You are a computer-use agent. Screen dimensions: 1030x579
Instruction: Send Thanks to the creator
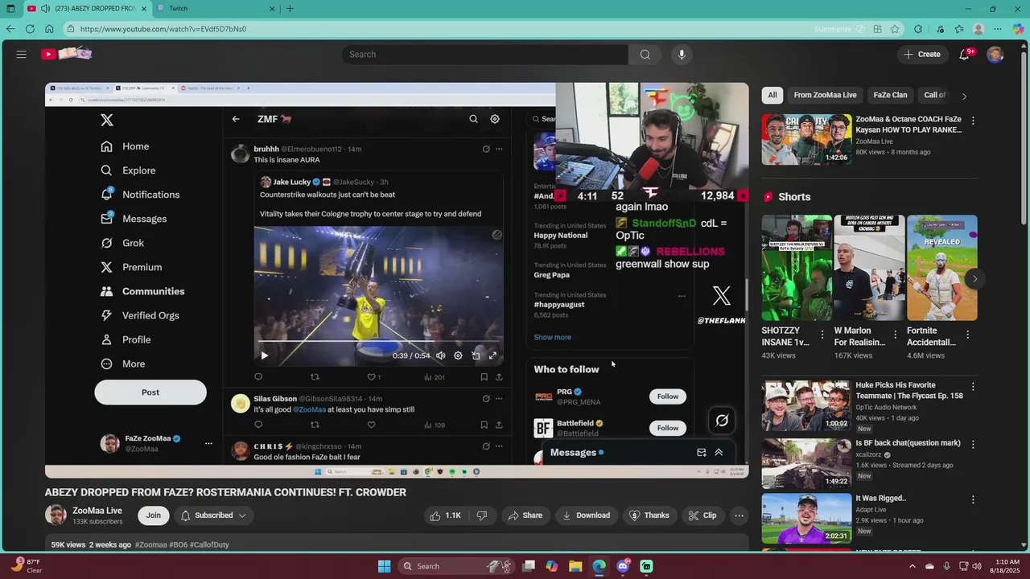tap(649, 515)
